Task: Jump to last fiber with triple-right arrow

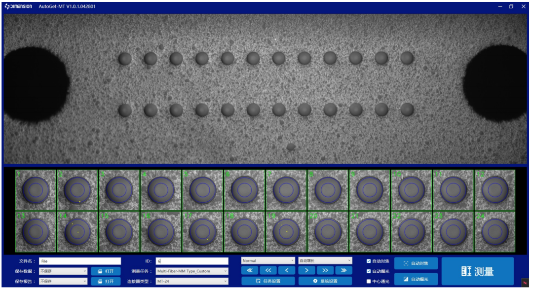Action: (x=343, y=270)
